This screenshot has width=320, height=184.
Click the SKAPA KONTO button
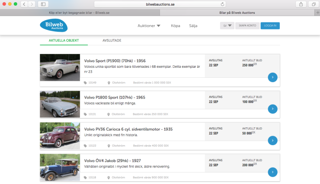coord(247,25)
